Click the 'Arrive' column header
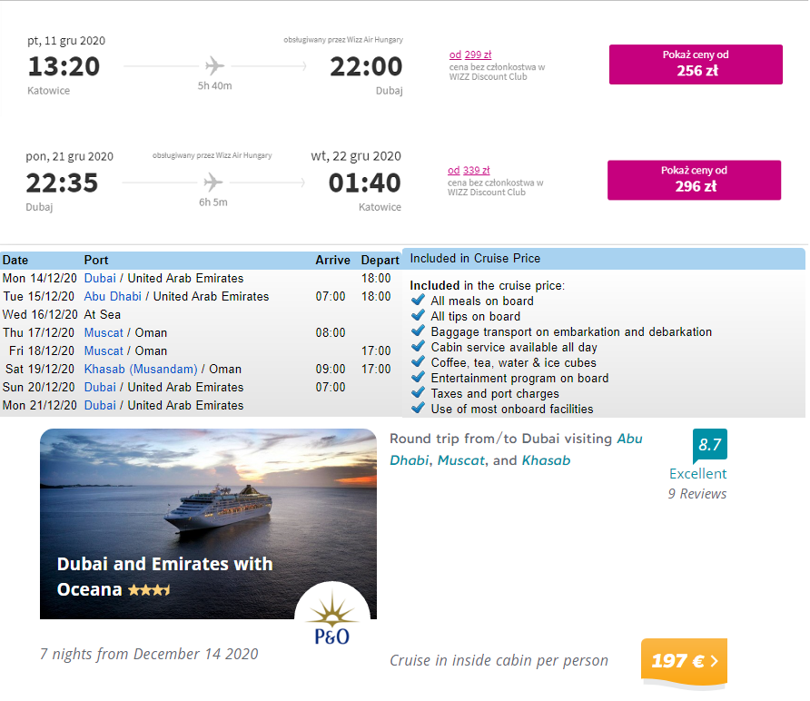810x701 pixels. 332,261
